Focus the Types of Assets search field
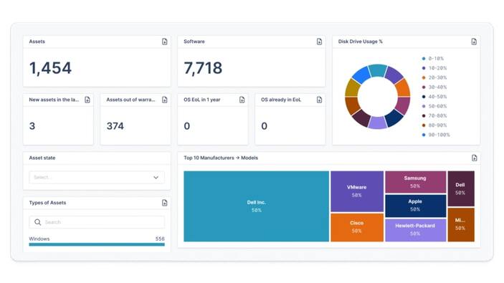Image resolution: width=504 pixels, height=283 pixels. (97, 222)
